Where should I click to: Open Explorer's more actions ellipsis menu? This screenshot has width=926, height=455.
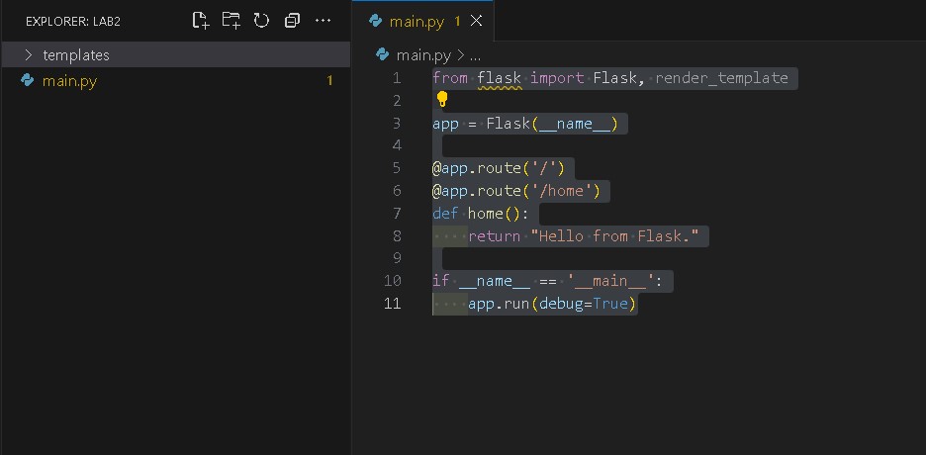point(323,20)
